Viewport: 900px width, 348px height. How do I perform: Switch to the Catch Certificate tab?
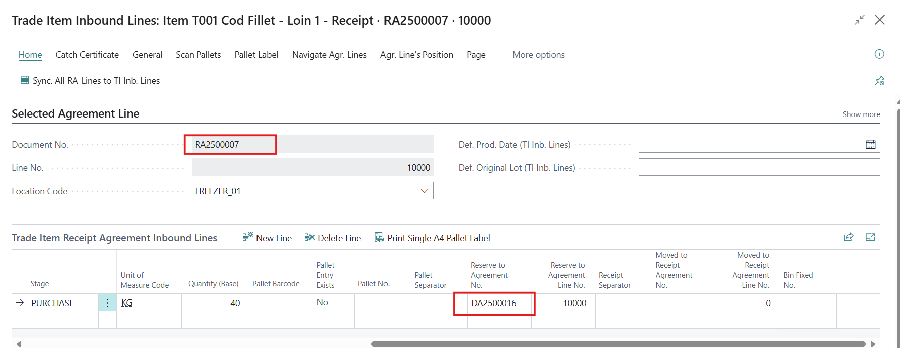87,55
